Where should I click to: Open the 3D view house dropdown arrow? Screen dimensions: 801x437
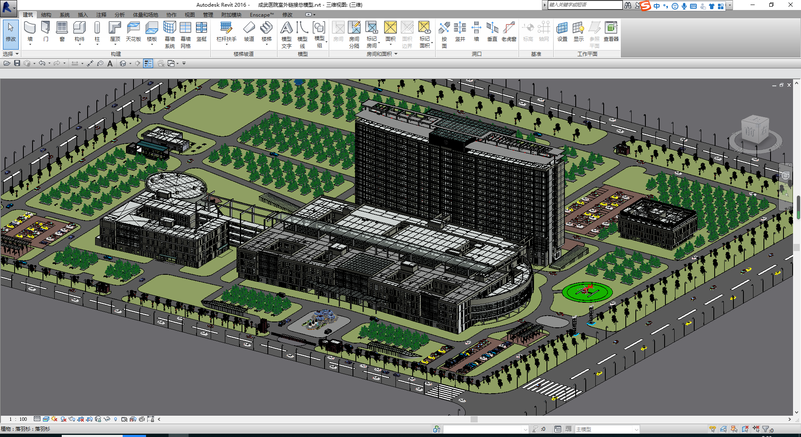point(130,63)
